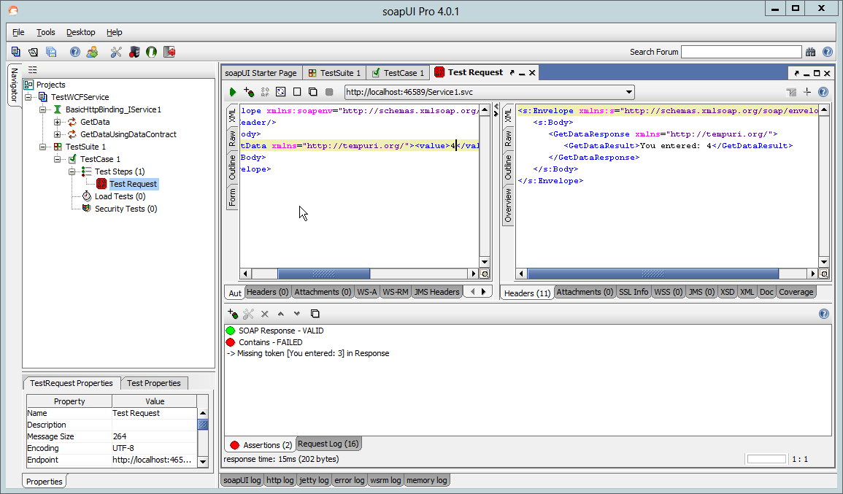The image size is (843, 494).
Task: Open the Request Log (16) tab
Action: click(x=328, y=444)
